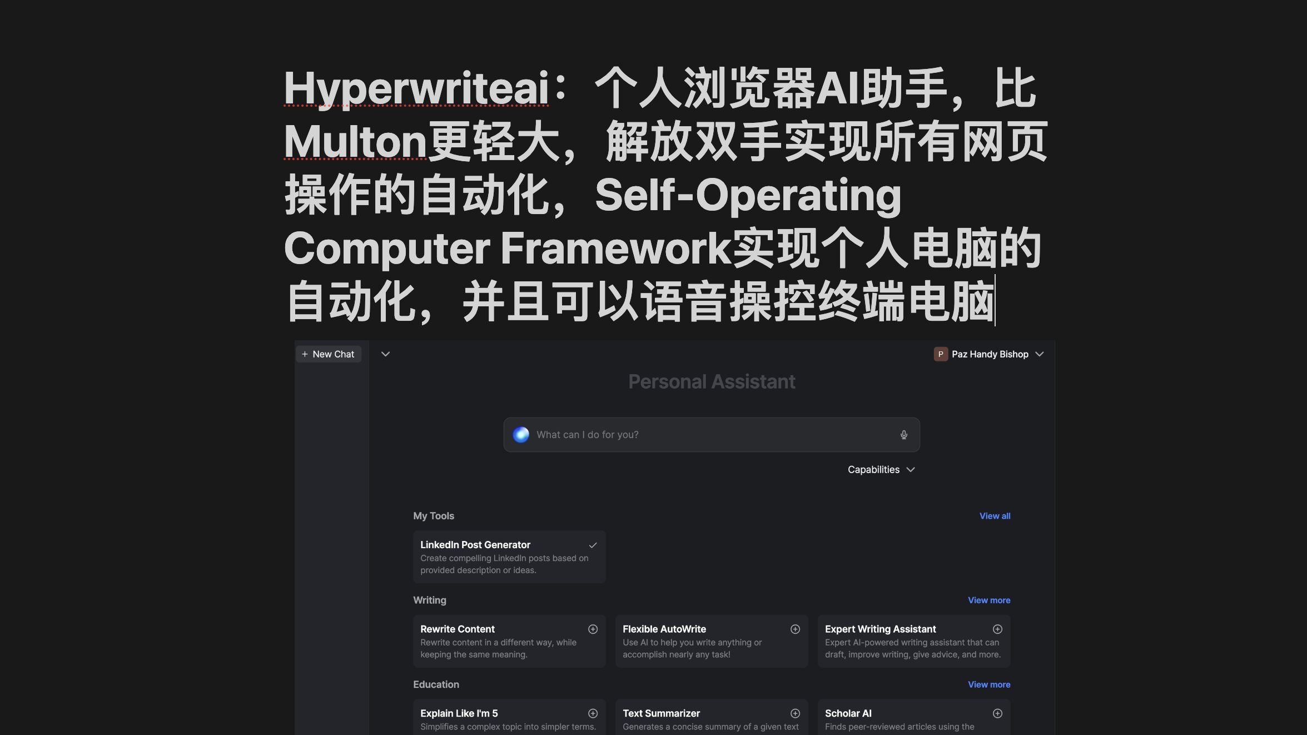Expand the Capabilities dropdown

[x=879, y=469]
